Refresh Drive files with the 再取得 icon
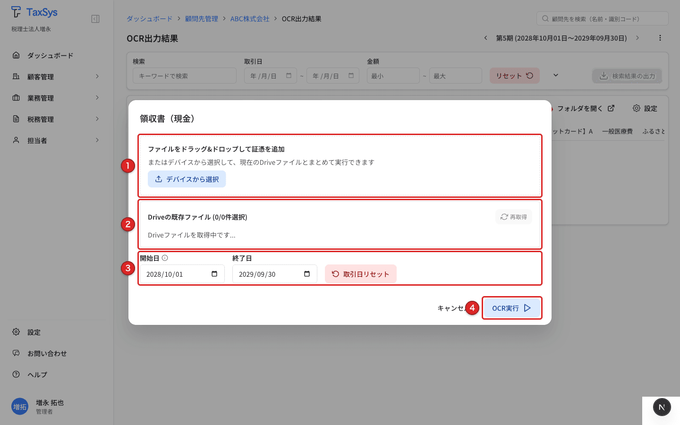The height and width of the screenshot is (425, 680). click(x=505, y=216)
